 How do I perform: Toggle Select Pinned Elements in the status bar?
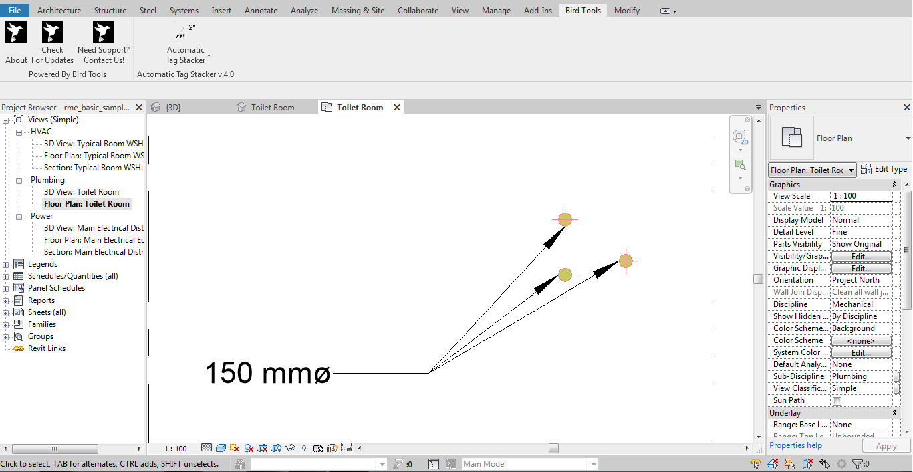(790, 463)
